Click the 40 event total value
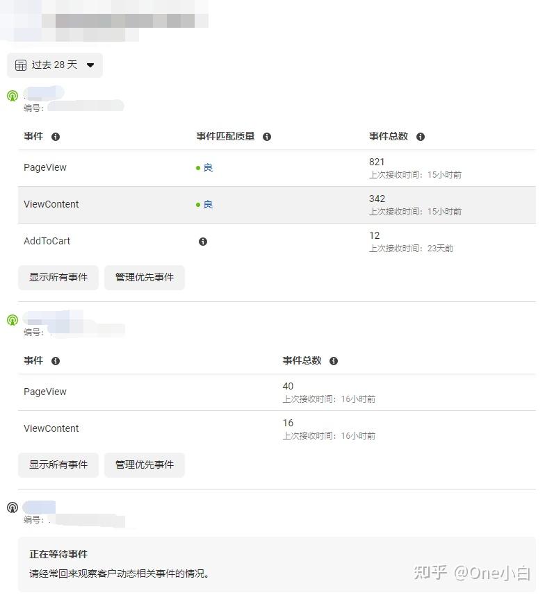Viewport: 545px width, 595px height. click(288, 386)
